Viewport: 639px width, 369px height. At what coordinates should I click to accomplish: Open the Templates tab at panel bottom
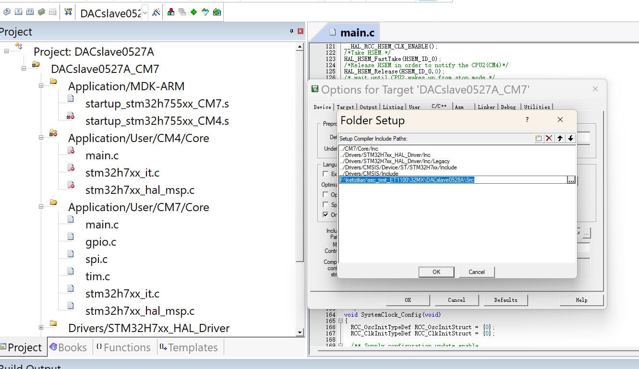coord(189,347)
